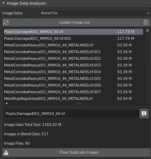Select MetalCorrodedHeavy001_NRM16_4K_METALNESS.tif.007 row

(73, 92)
